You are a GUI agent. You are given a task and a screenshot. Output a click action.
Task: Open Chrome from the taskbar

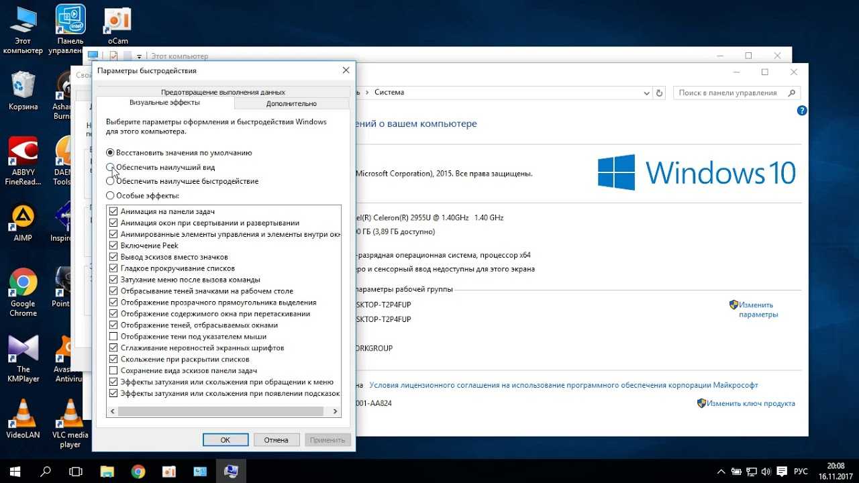pyautogui.click(x=138, y=471)
